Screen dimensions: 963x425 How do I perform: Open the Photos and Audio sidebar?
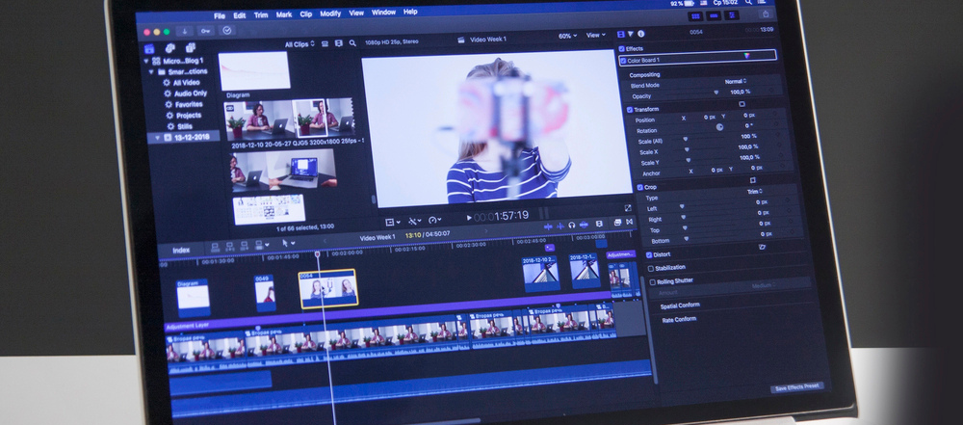[170, 48]
